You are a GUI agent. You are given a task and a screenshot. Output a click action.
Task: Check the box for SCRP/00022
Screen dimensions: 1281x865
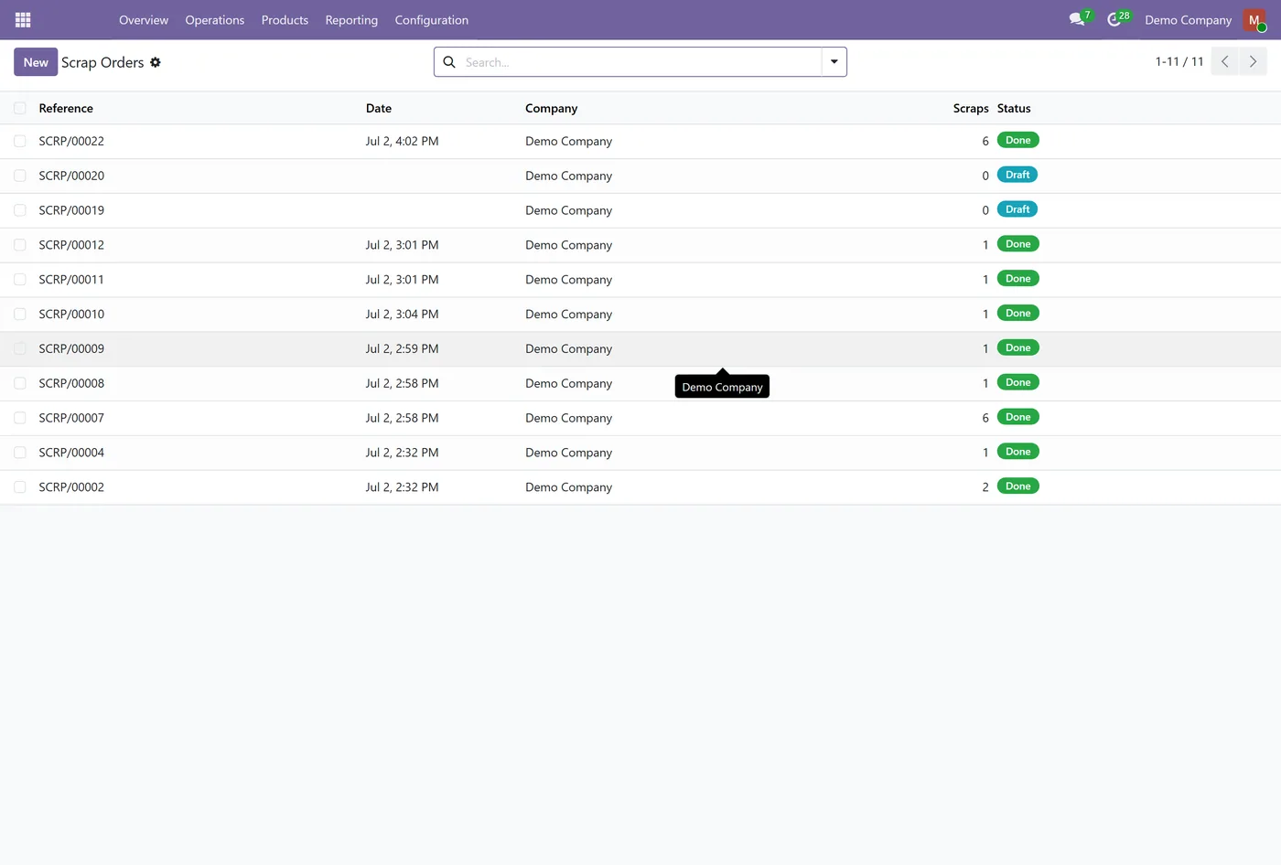tap(20, 141)
